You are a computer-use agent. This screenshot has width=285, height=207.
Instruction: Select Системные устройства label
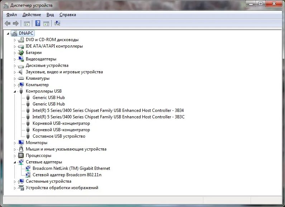point(48,181)
